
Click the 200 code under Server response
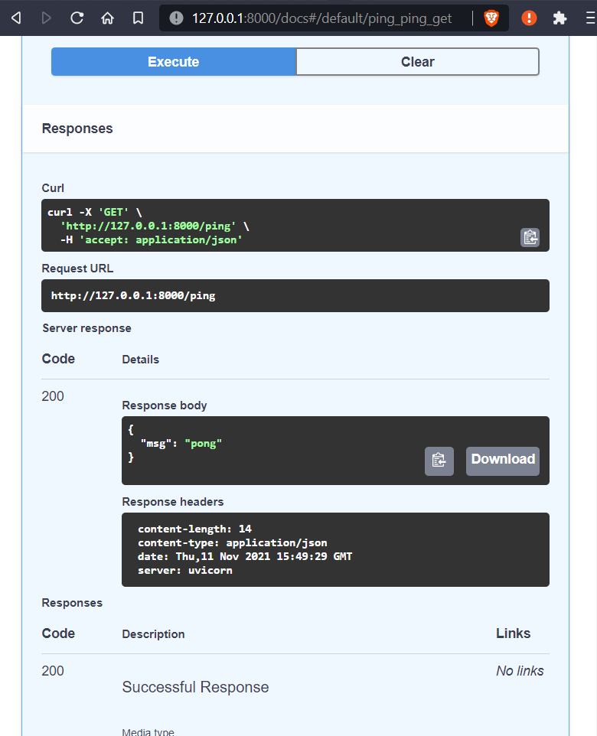point(53,396)
